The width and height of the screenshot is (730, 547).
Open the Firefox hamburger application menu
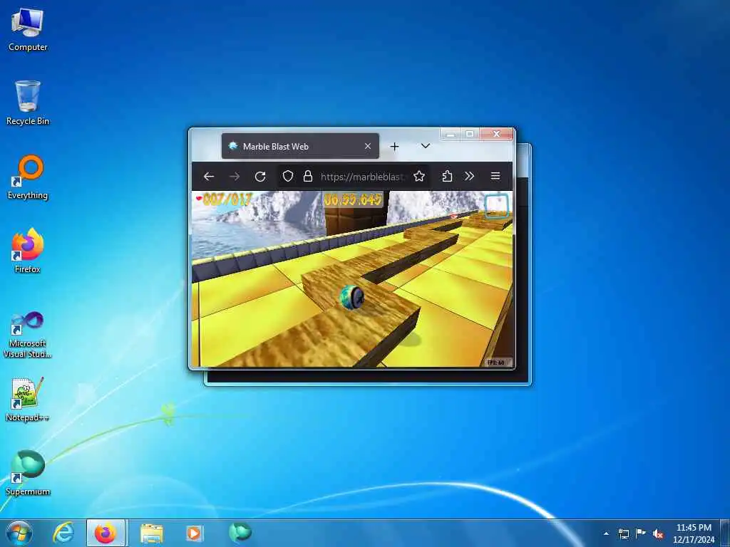pyautogui.click(x=495, y=177)
